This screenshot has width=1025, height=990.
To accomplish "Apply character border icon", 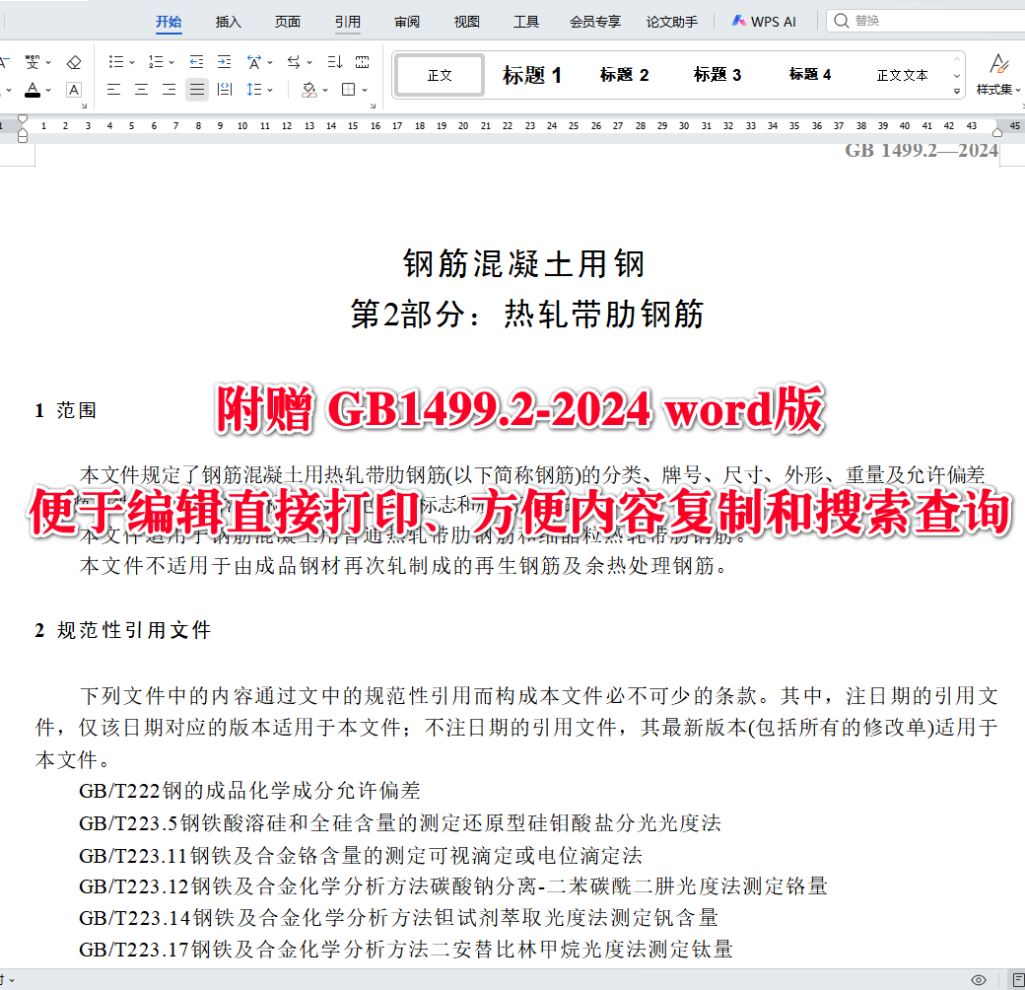I will coord(75,90).
